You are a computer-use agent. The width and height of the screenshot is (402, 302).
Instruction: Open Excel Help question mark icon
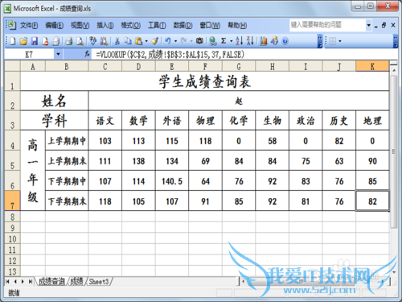click(285, 41)
